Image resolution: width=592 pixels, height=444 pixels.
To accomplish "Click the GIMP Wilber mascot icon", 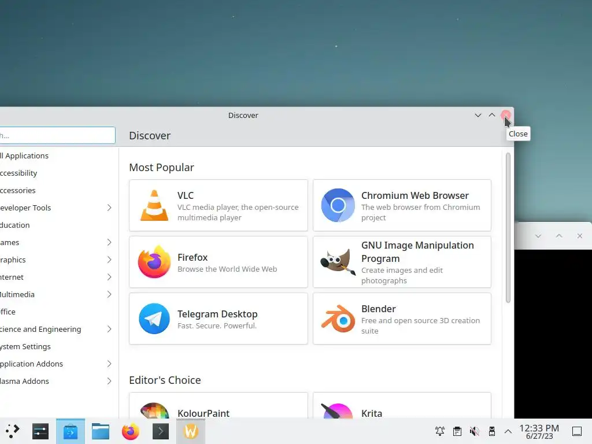I will pyautogui.click(x=338, y=262).
